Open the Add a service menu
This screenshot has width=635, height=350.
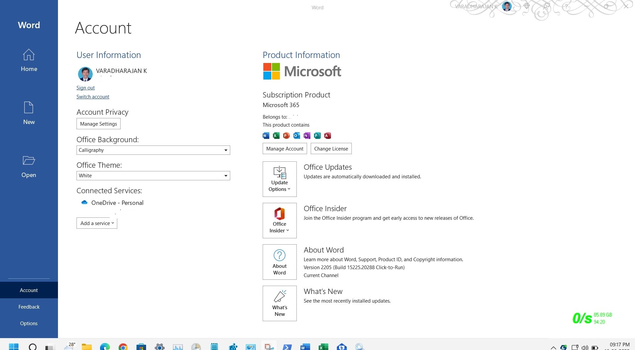97,223
